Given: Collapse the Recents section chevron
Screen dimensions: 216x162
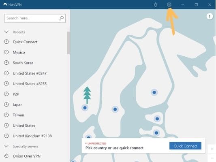Looking at the screenshot, I should pos(6,32).
